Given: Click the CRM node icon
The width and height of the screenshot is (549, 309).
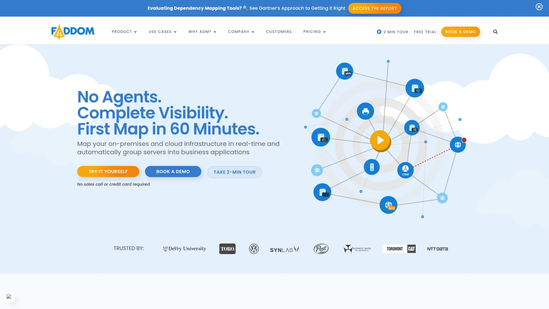Looking at the screenshot, I should [405, 170].
